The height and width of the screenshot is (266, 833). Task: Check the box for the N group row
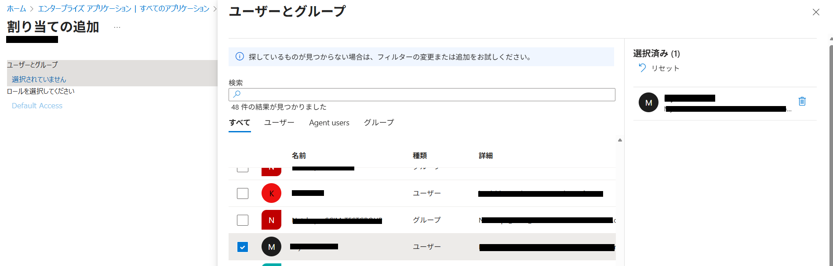click(x=243, y=220)
